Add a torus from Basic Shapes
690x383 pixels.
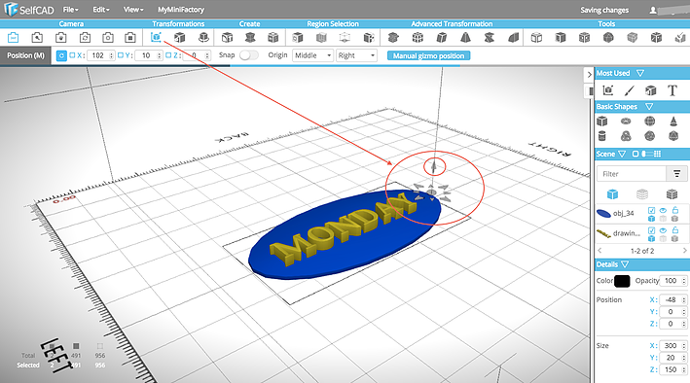tap(626, 121)
